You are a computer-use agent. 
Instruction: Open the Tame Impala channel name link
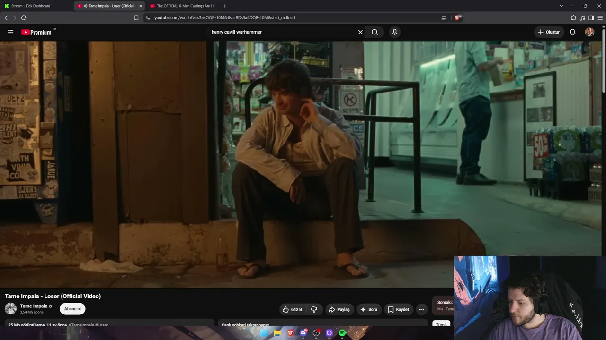pos(34,306)
